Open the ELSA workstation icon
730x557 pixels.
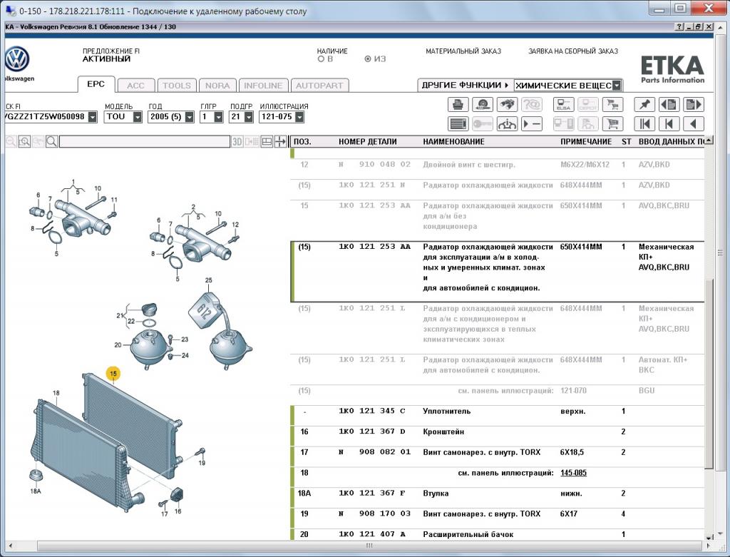pyautogui.click(x=563, y=104)
